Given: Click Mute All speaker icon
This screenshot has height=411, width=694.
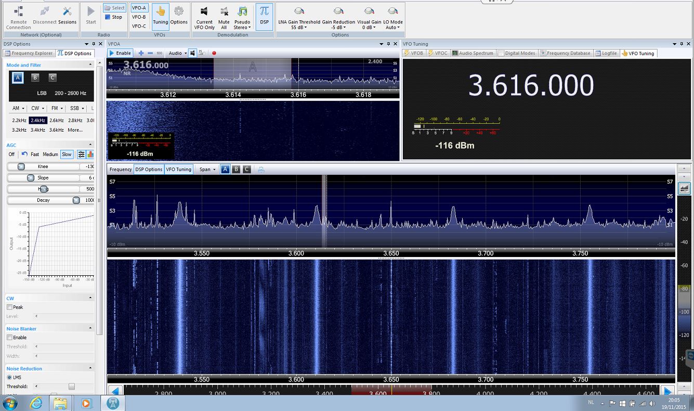Looking at the screenshot, I should click(x=224, y=18).
